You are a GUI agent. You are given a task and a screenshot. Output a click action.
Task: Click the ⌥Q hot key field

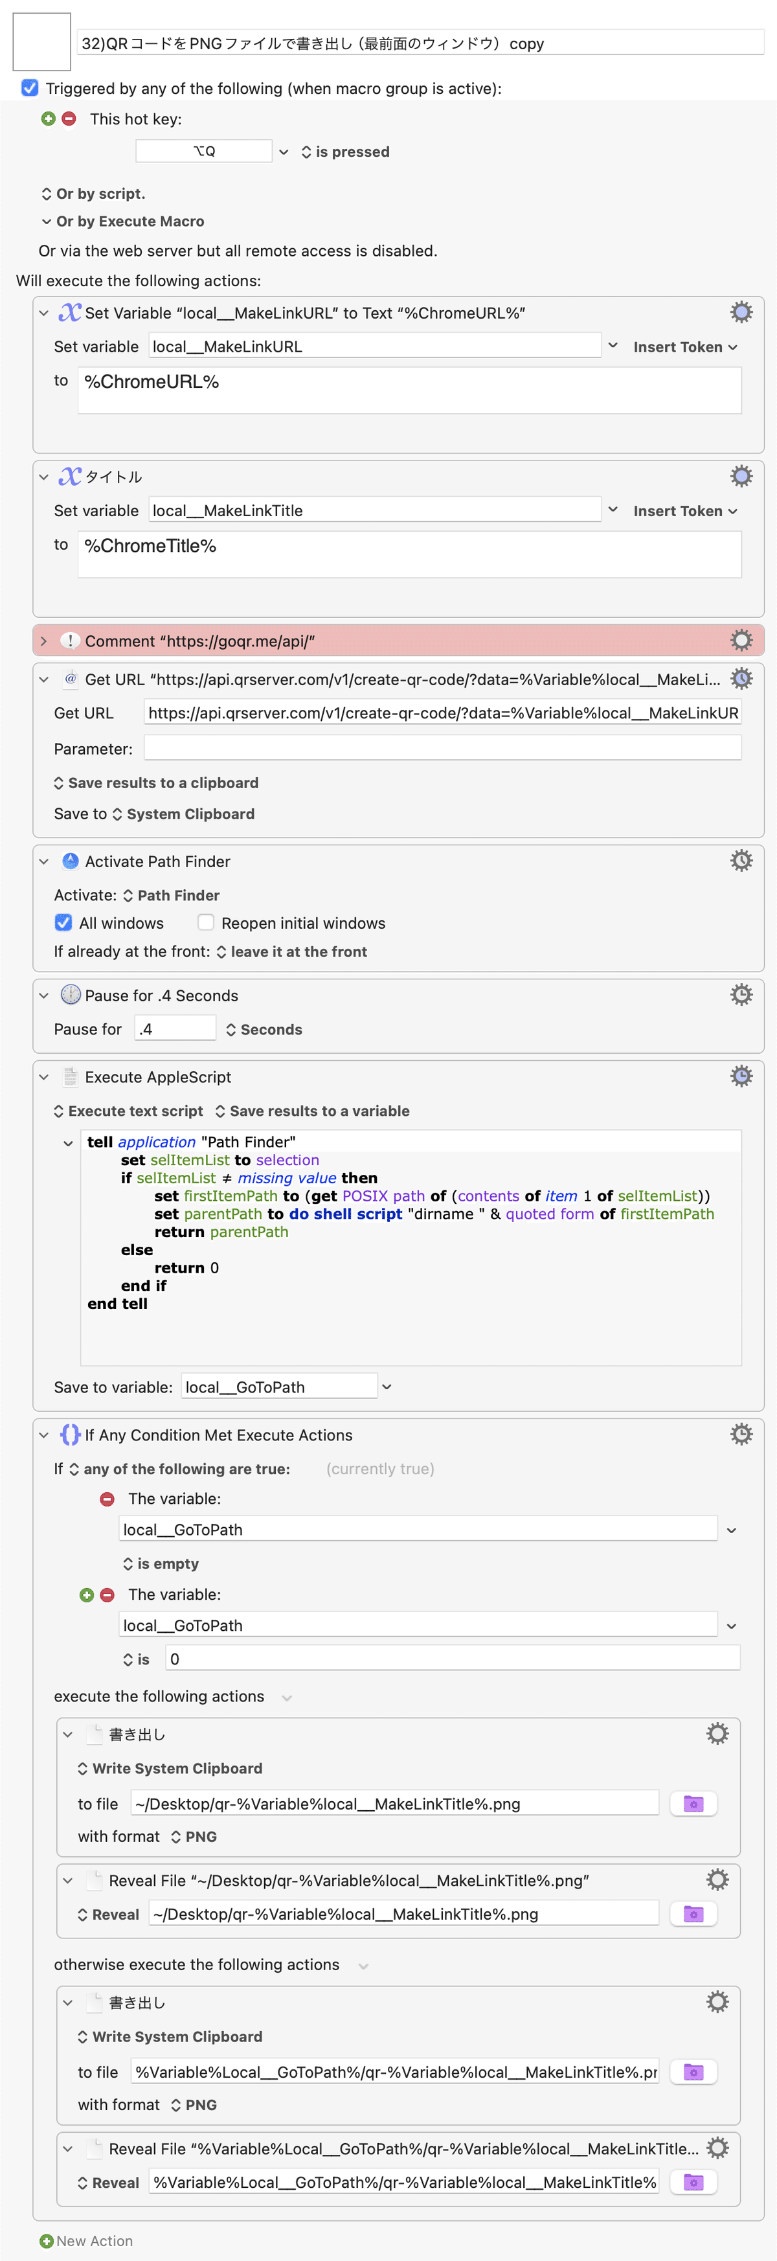(x=204, y=151)
